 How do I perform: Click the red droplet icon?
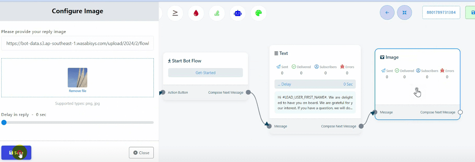pyautogui.click(x=196, y=13)
